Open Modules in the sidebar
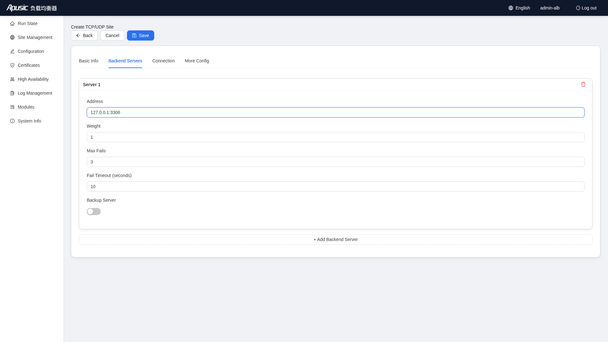Viewport: 608px width, 342px height. (x=32, y=107)
